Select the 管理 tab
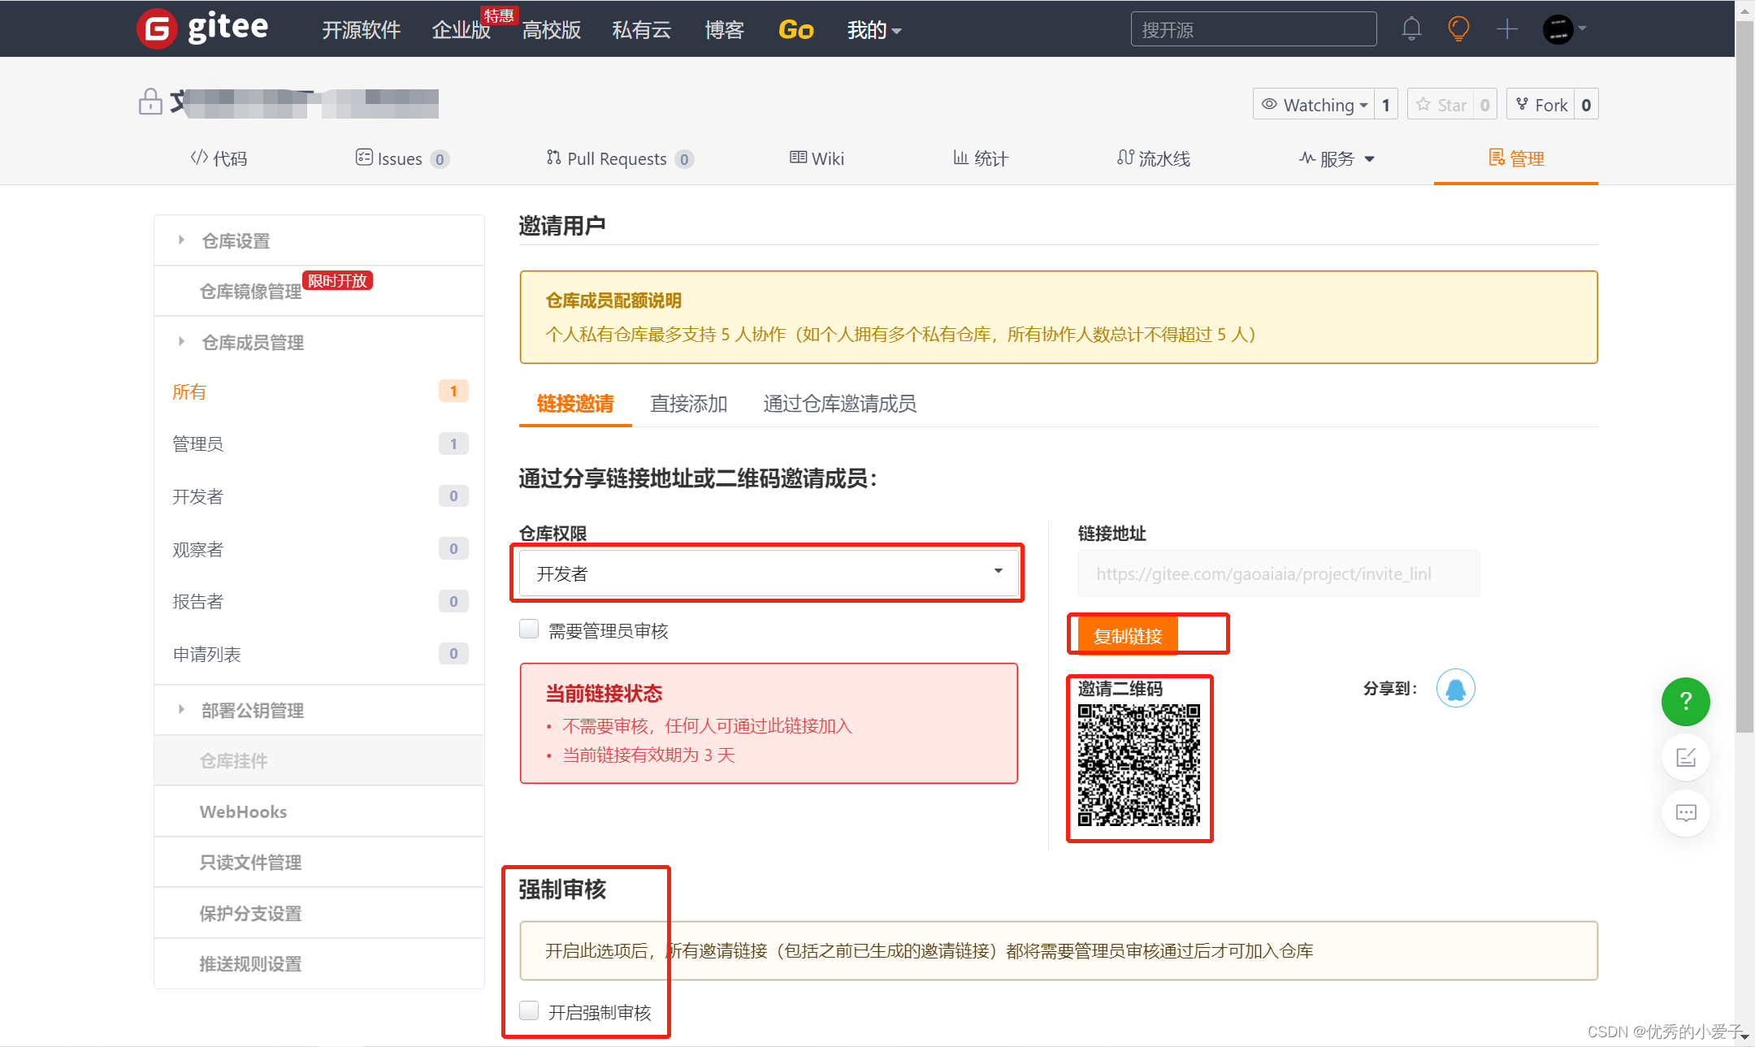This screenshot has height=1047, width=1755. [1516, 158]
